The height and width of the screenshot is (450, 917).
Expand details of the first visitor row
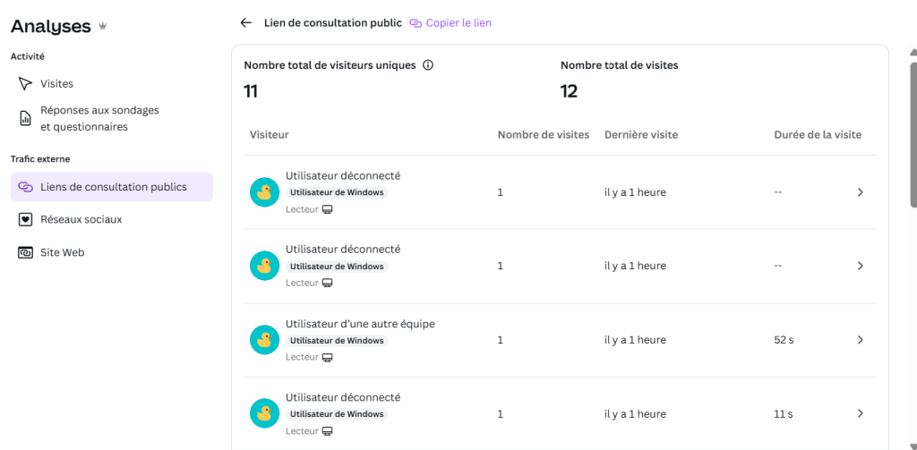pyautogui.click(x=860, y=192)
